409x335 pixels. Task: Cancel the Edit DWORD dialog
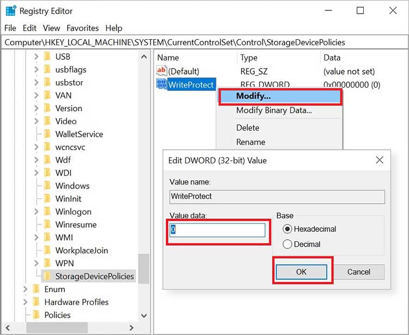click(x=359, y=272)
